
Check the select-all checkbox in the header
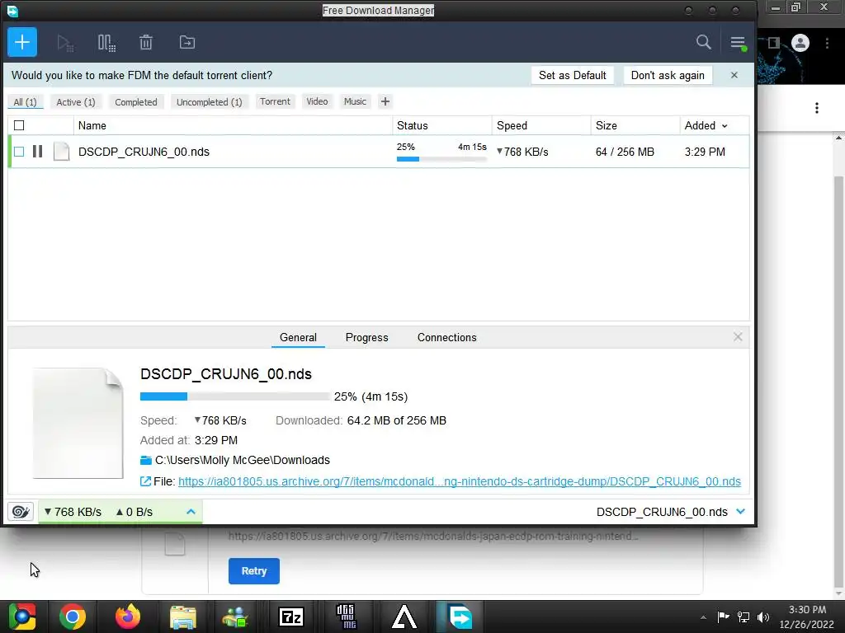click(x=19, y=125)
